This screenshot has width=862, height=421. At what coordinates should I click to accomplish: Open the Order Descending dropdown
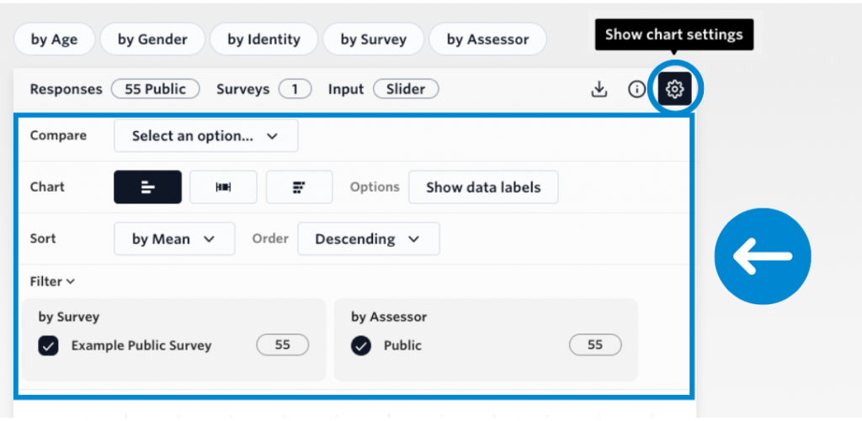pyautogui.click(x=369, y=239)
